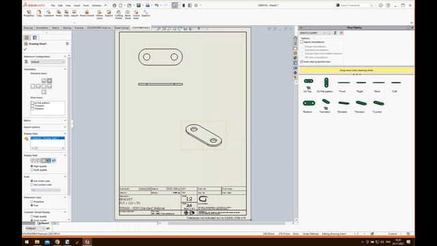Open the Reference Configuration Default dropdown
Screen dimensions: 437x246
click(48, 62)
